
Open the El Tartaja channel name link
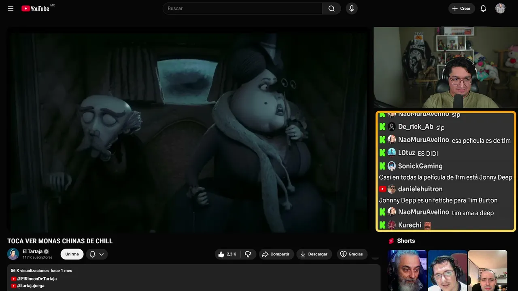[x=32, y=251]
